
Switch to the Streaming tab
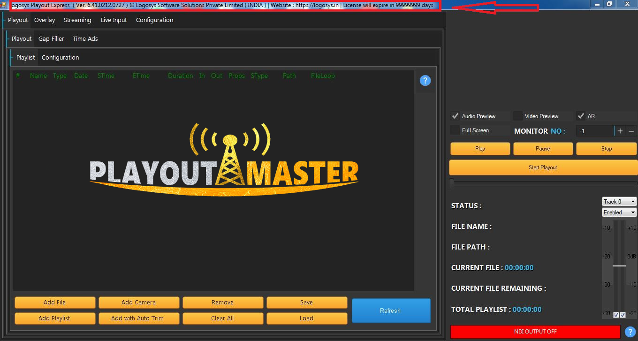tap(77, 20)
